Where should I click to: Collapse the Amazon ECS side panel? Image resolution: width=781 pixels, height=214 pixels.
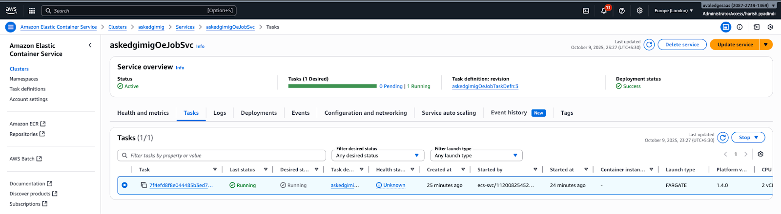click(90, 45)
